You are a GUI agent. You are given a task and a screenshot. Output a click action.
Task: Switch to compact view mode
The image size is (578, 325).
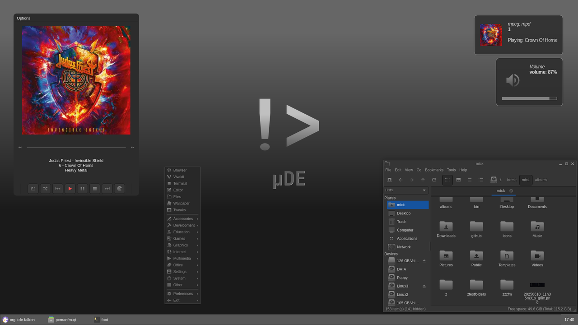coord(470,180)
